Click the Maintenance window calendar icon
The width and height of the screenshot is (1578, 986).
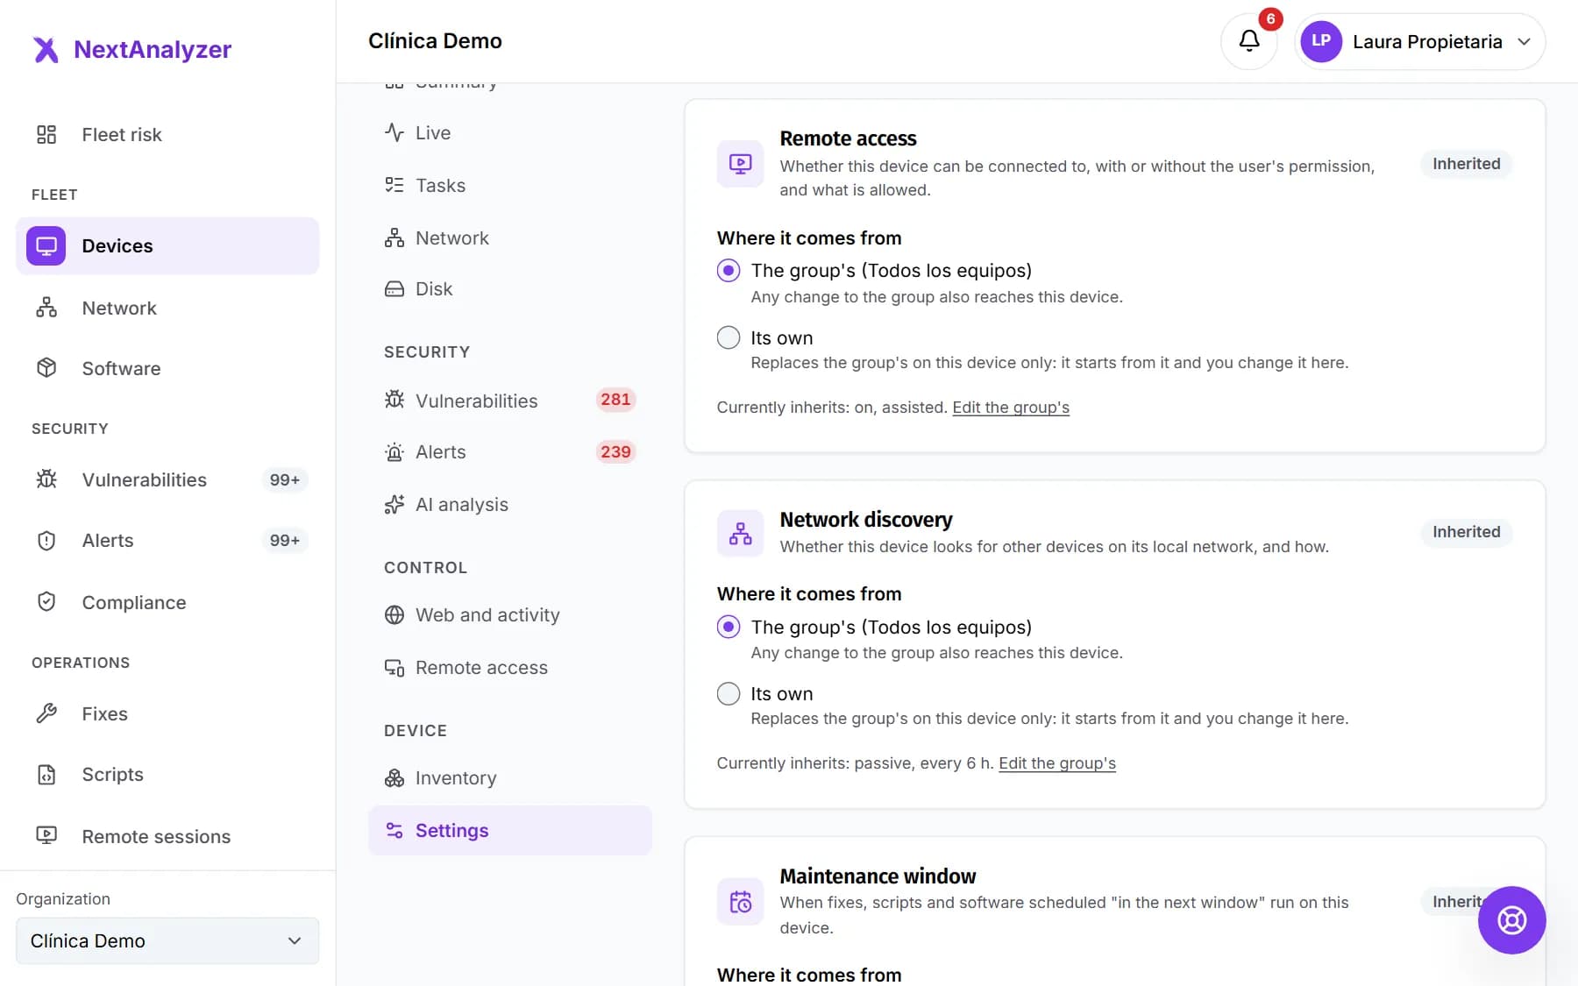pos(741,902)
